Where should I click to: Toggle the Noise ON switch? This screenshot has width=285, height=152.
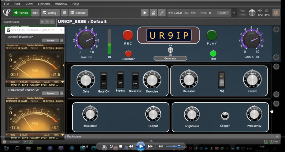[x=135, y=80]
